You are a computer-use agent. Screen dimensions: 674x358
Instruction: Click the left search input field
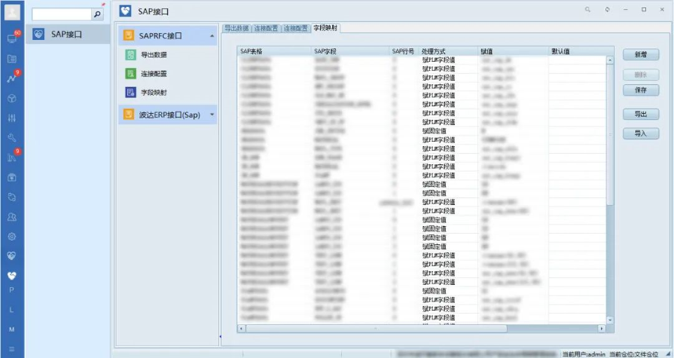(x=62, y=14)
